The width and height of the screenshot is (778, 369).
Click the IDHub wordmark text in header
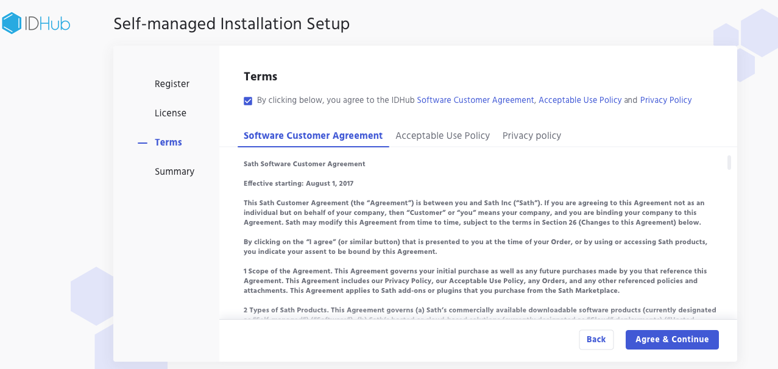coord(48,24)
